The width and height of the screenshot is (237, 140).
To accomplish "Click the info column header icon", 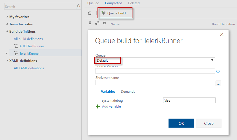I will coord(104,23).
